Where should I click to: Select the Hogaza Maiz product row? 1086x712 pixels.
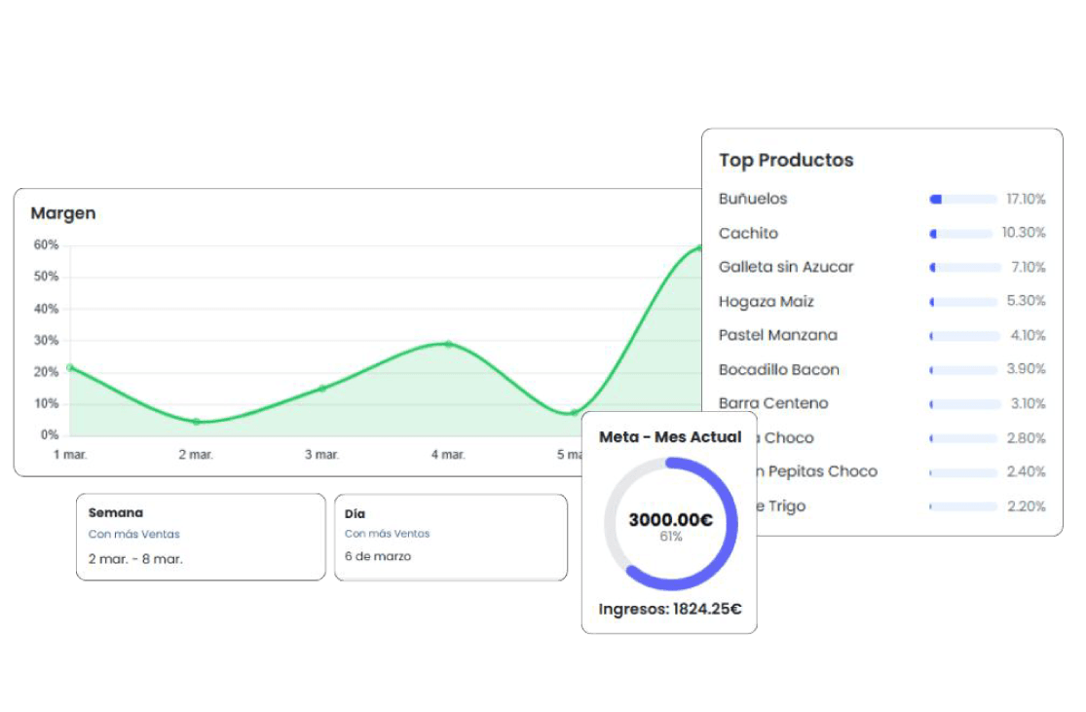click(767, 302)
